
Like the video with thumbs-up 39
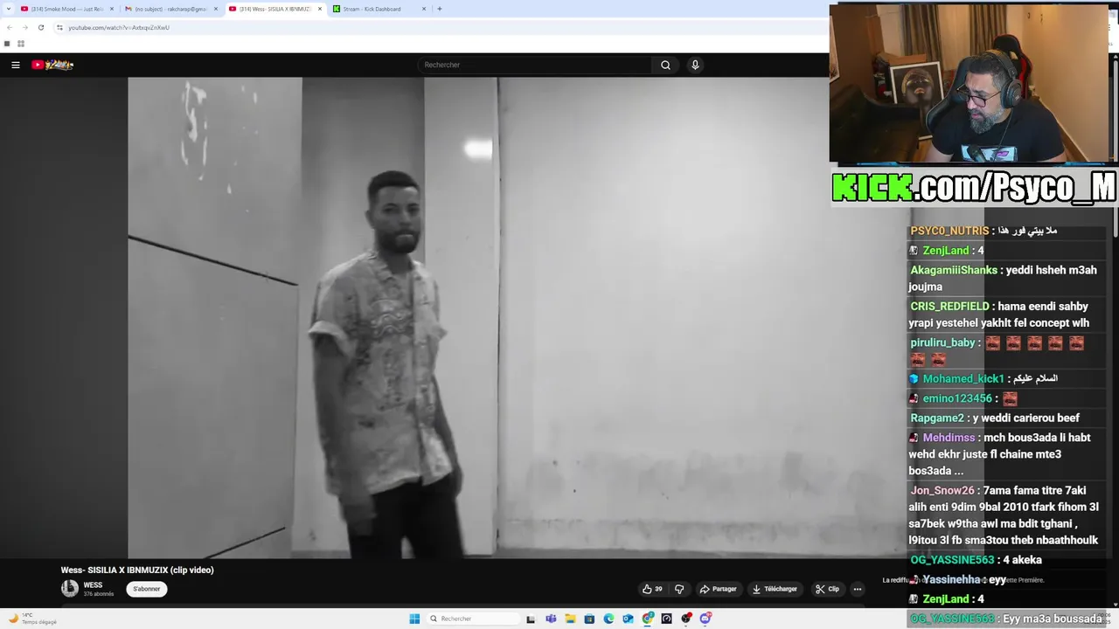point(652,589)
